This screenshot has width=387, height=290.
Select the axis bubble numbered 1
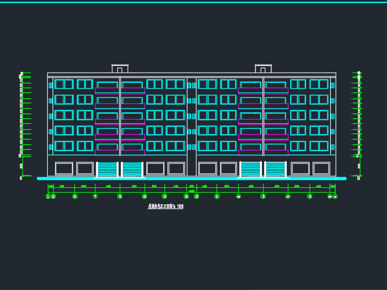[48, 196]
